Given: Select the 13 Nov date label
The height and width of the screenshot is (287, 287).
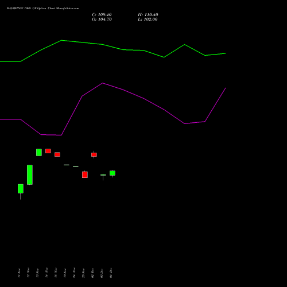Looking at the screenshot, I should (37, 273).
